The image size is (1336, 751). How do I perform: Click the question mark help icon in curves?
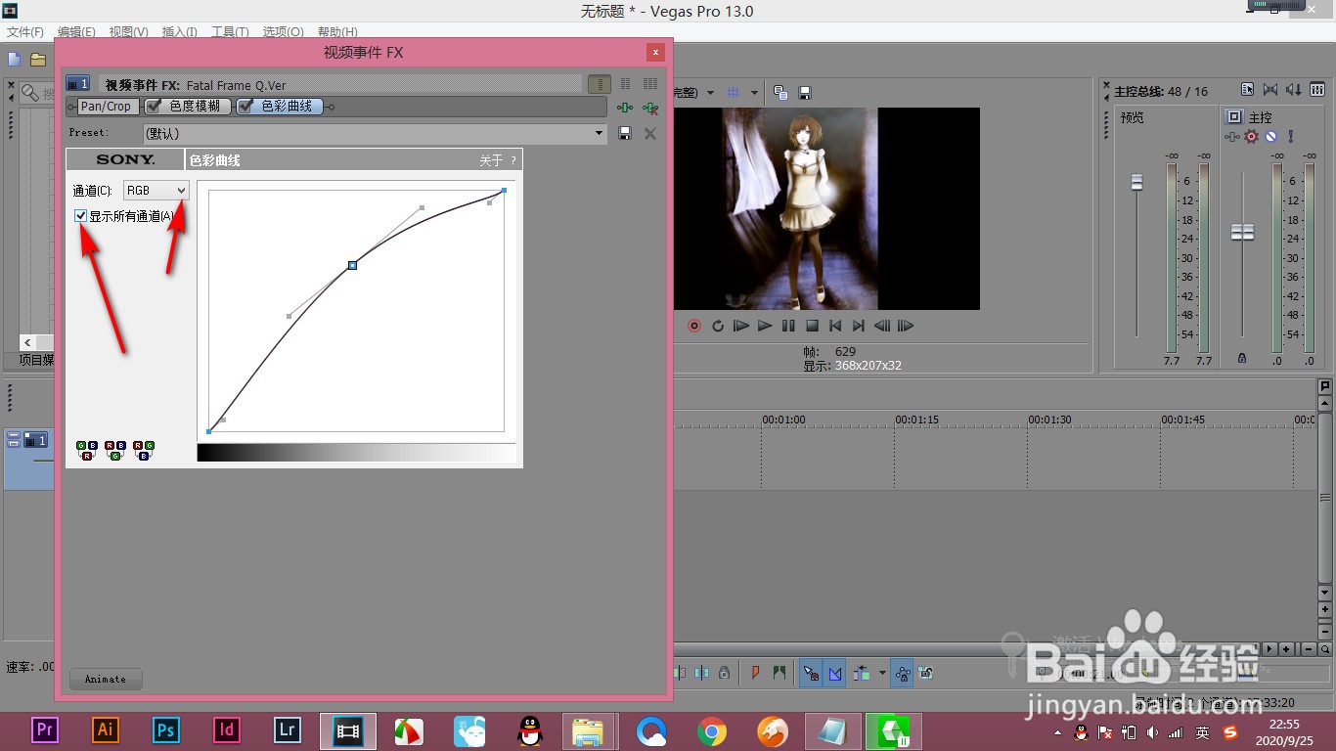(513, 160)
